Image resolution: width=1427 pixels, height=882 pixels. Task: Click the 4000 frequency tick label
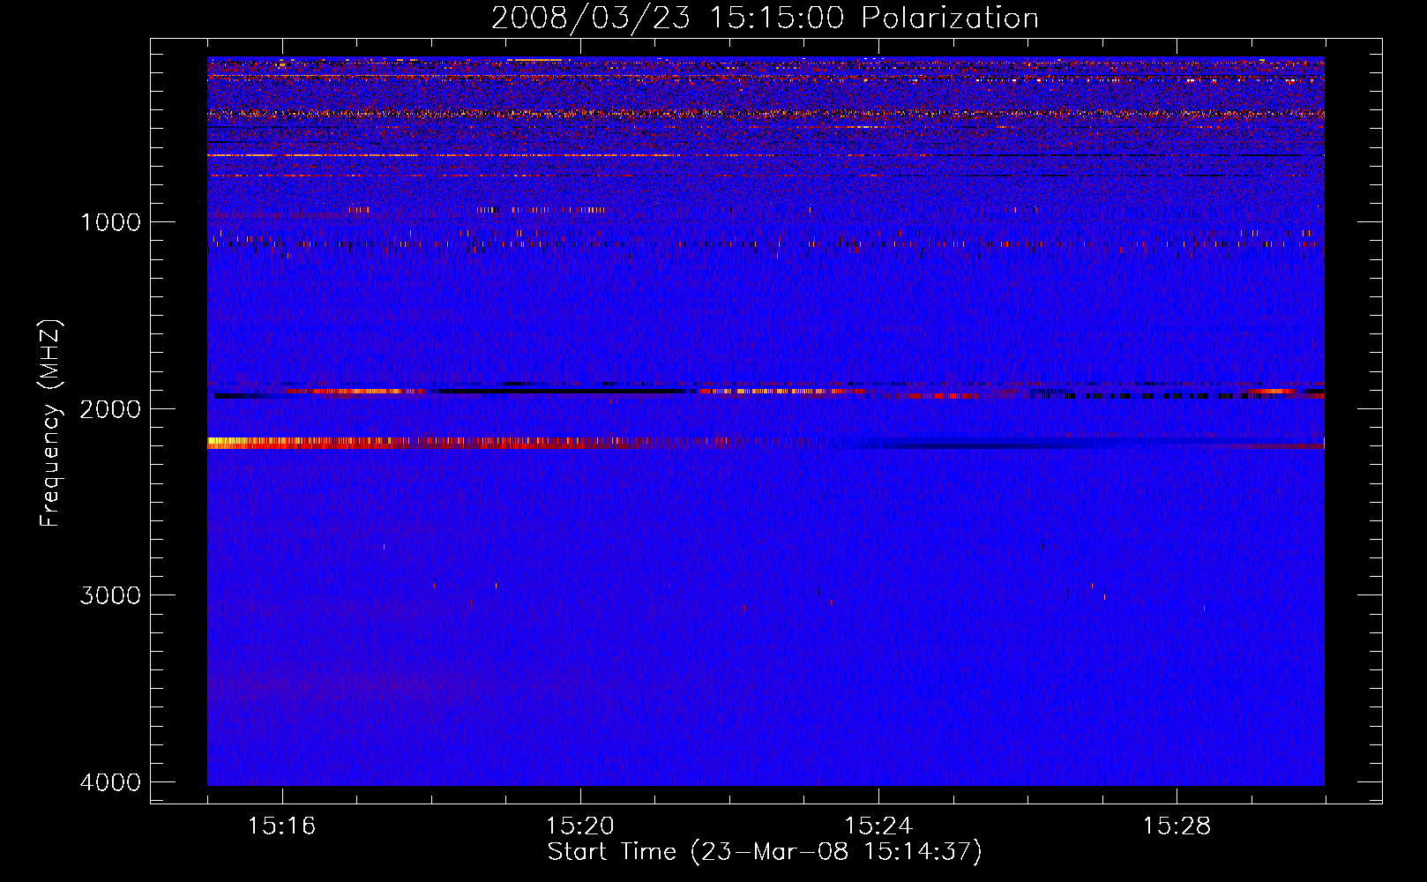(110, 782)
